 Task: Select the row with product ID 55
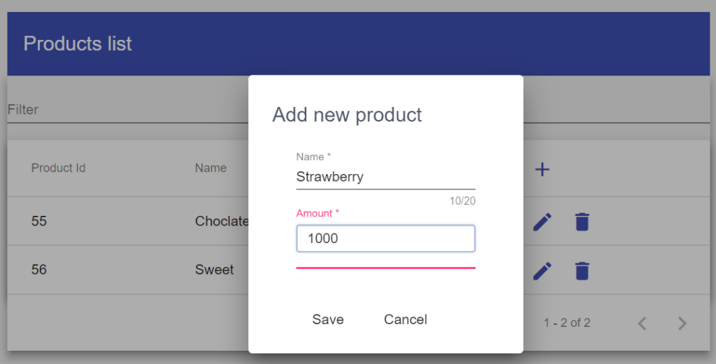point(128,221)
